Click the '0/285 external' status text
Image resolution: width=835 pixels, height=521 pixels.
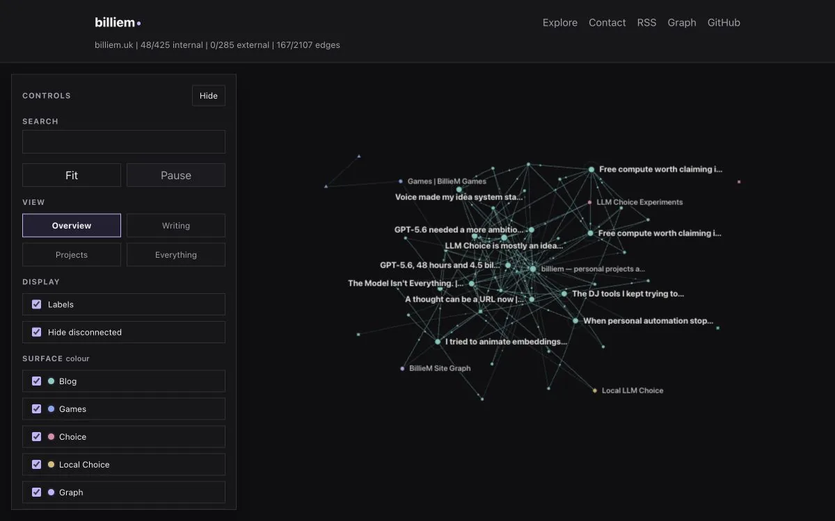point(239,45)
